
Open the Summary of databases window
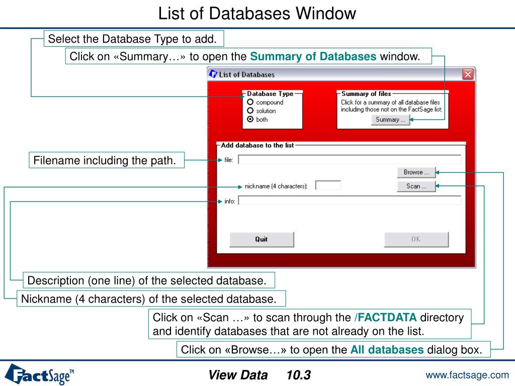click(390, 120)
